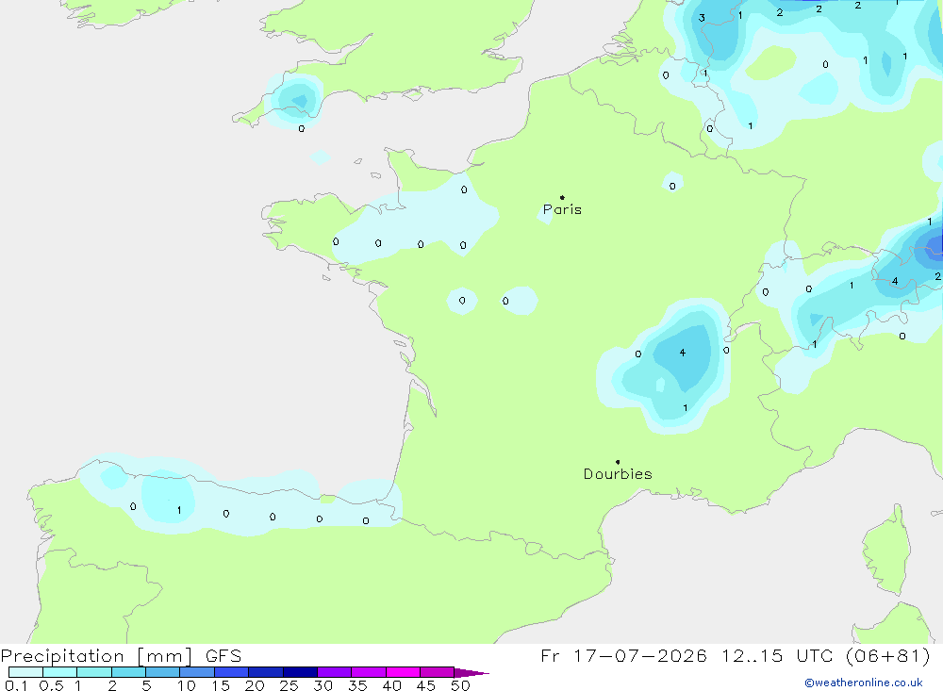
Task: Pick the 35–40 mm magenta legend swatch
Action: coord(369,672)
